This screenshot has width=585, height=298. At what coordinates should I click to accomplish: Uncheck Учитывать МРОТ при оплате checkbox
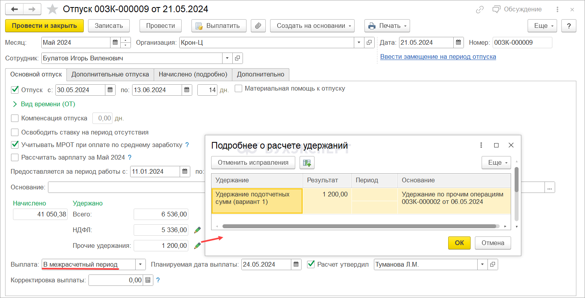click(x=15, y=145)
